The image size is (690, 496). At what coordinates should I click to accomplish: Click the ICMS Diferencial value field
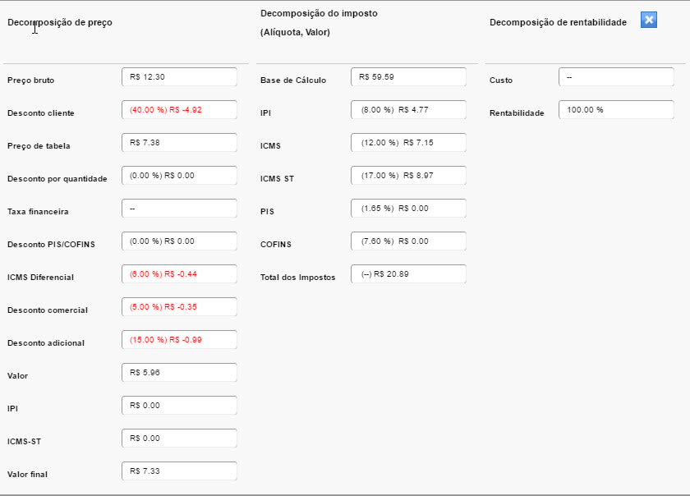click(180, 274)
